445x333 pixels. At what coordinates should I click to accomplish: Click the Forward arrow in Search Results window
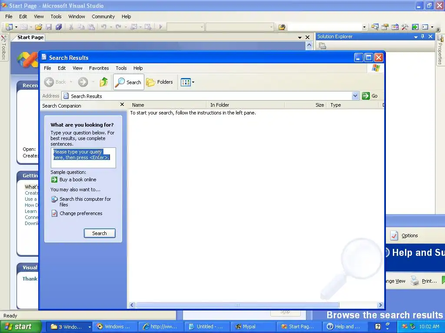coord(83,82)
